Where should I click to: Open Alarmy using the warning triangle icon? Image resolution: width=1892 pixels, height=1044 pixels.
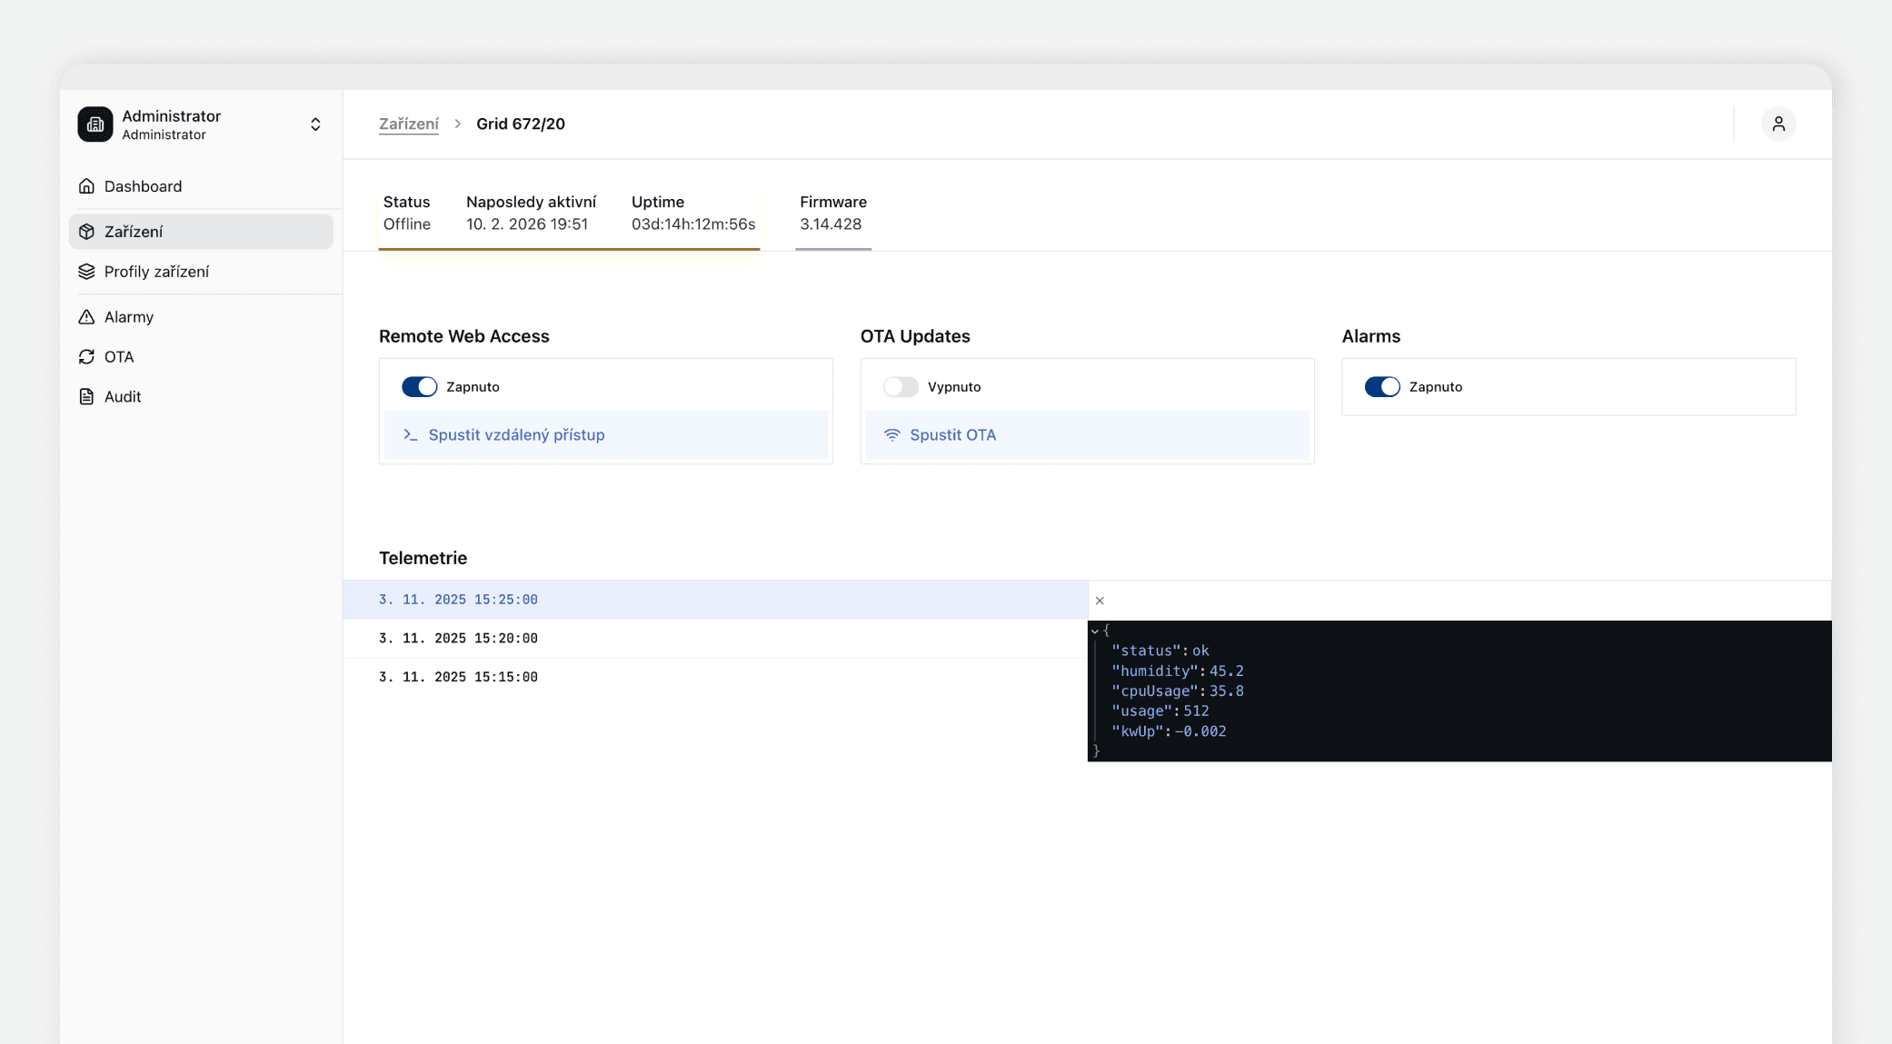86,316
